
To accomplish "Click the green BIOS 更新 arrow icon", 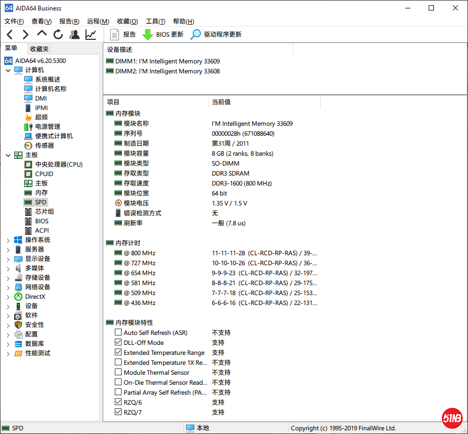I will tap(148, 35).
